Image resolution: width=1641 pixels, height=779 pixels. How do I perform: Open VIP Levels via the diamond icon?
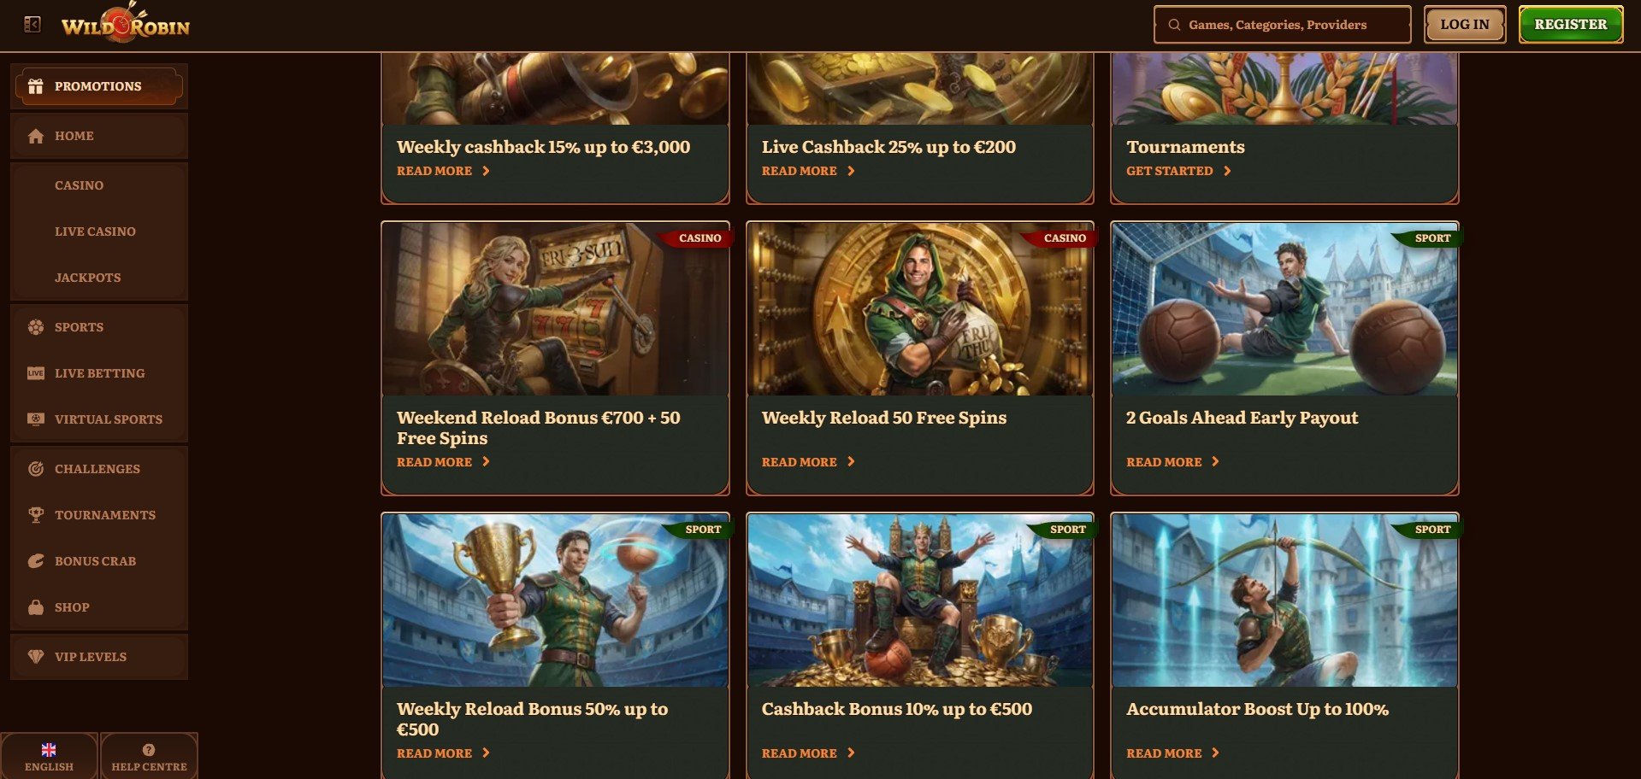pyautogui.click(x=36, y=657)
